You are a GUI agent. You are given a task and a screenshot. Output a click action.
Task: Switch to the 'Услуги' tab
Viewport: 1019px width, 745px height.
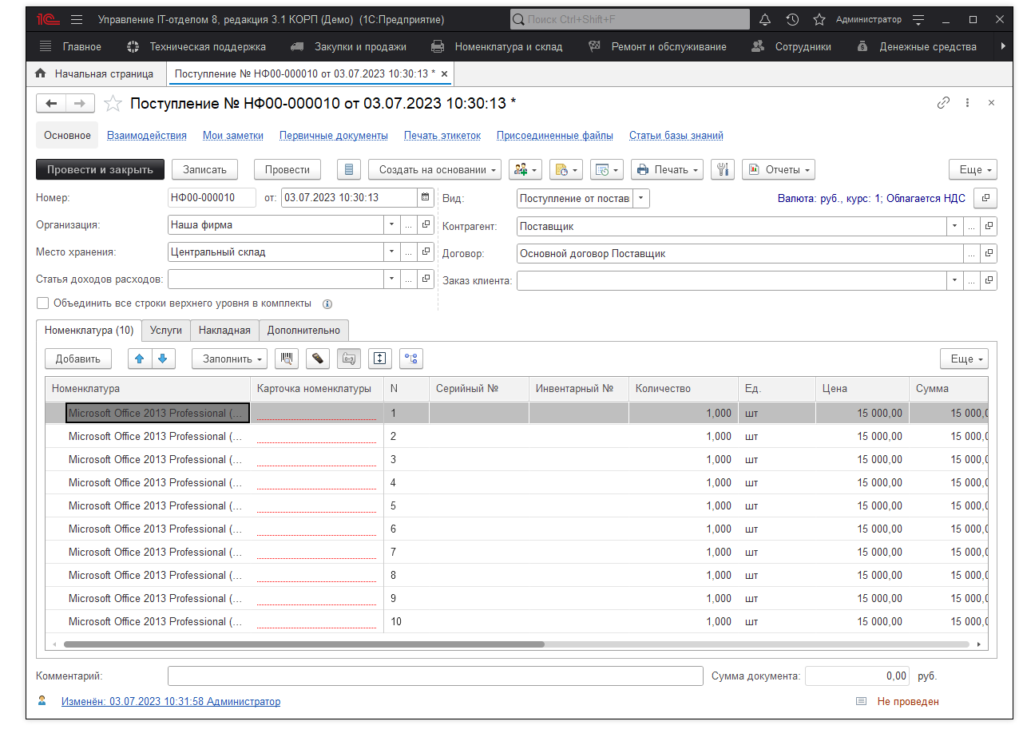pyautogui.click(x=166, y=331)
